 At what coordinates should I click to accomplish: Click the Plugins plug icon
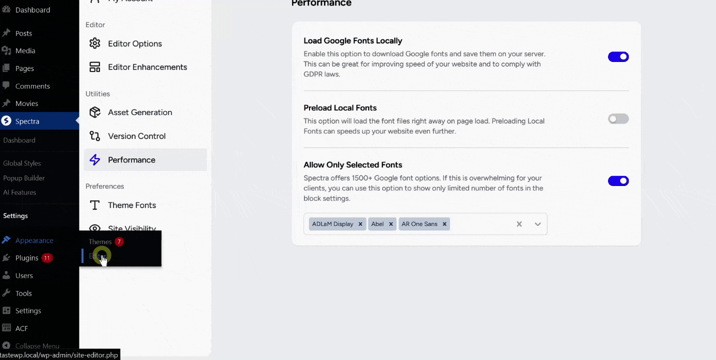(6, 258)
